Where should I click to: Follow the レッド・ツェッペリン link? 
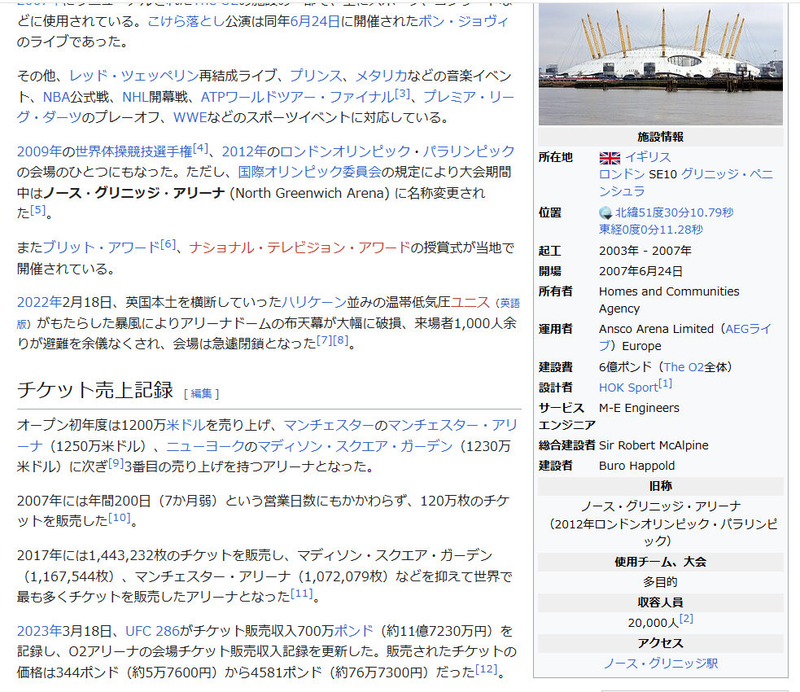click(134, 76)
